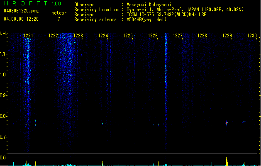Viewport: 261px width, 166px height.
Task: Click the 'Receiving Location' label
Action: tap(97, 10)
